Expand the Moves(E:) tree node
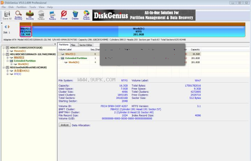This screenshot has width=251, height=161. (x=7, y=51)
